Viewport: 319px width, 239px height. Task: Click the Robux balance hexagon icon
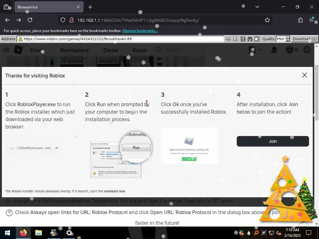click(x=289, y=50)
